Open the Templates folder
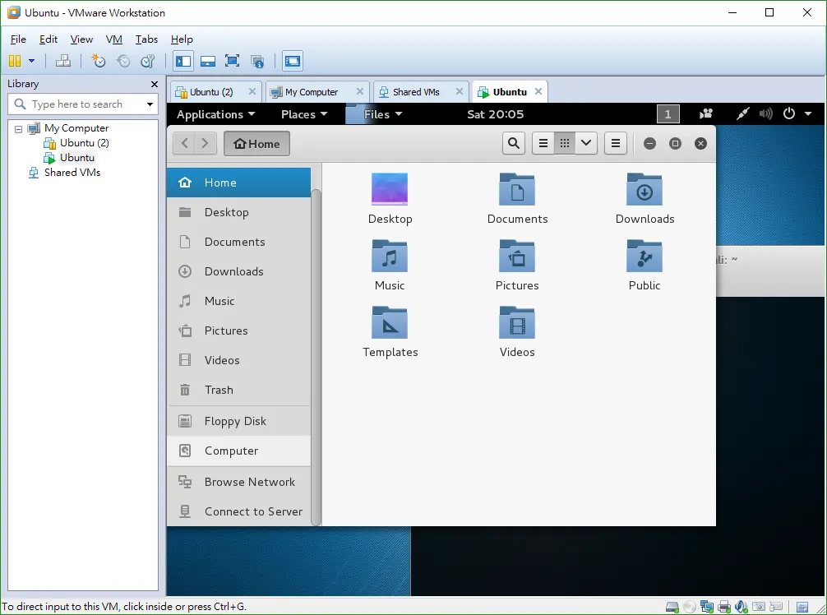827x615 pixels. [390, 332]
